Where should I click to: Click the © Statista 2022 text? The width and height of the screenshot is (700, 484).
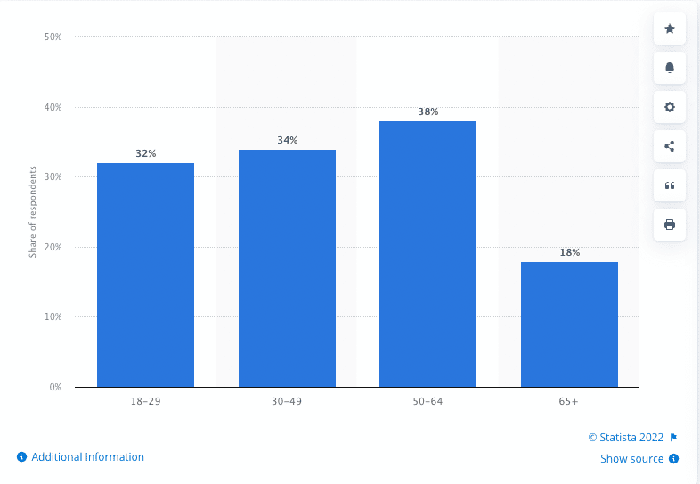coord(626,437)
